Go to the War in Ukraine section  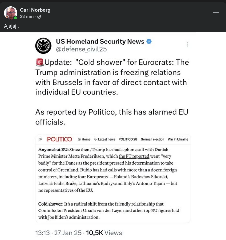click(x=178, y=139)
